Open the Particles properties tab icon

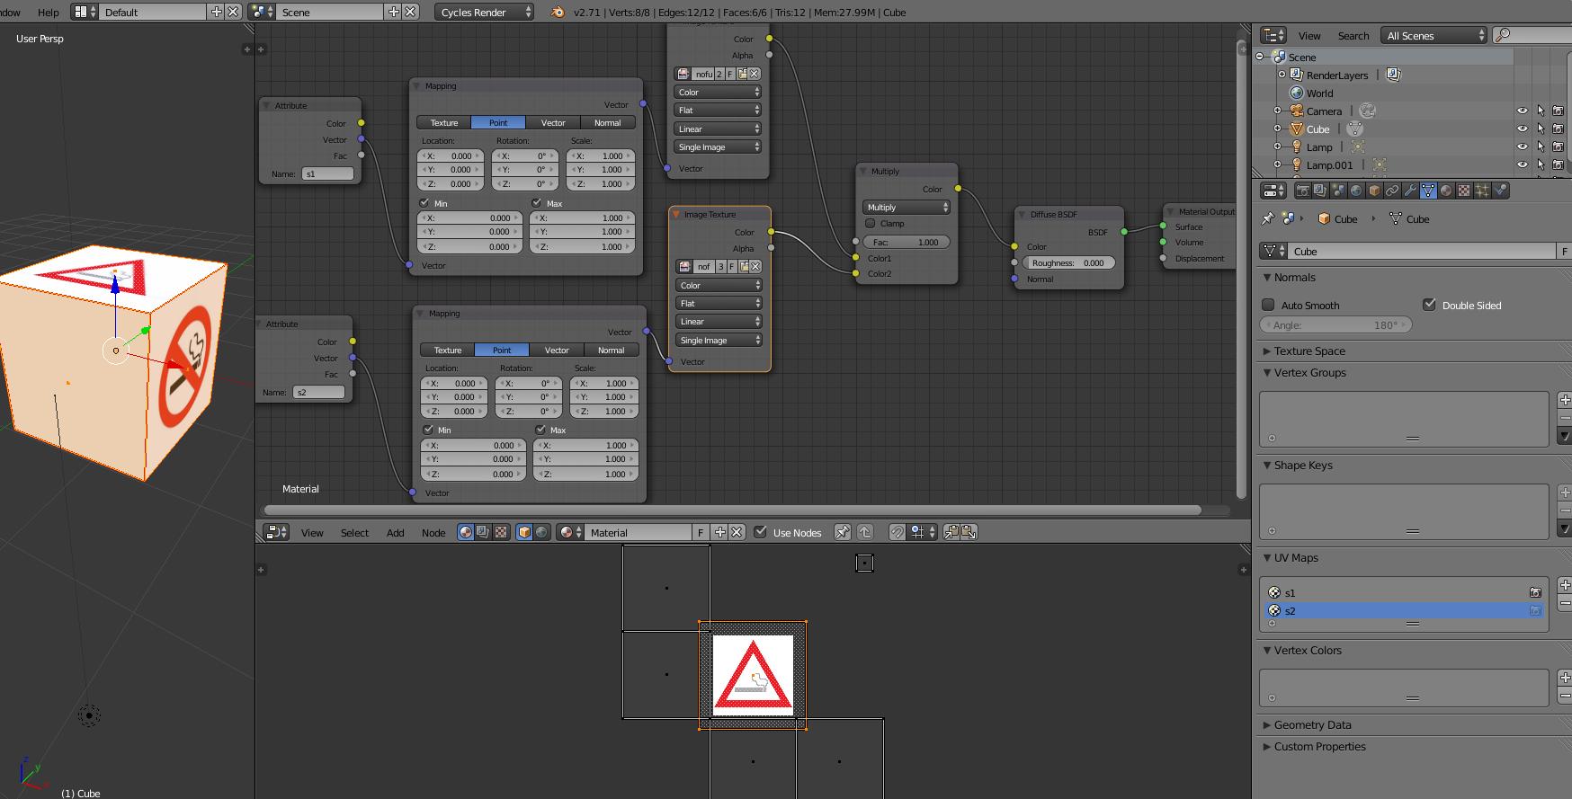pos(1482,191)
